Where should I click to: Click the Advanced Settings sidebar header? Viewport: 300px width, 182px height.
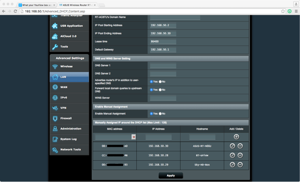(70, 58)
